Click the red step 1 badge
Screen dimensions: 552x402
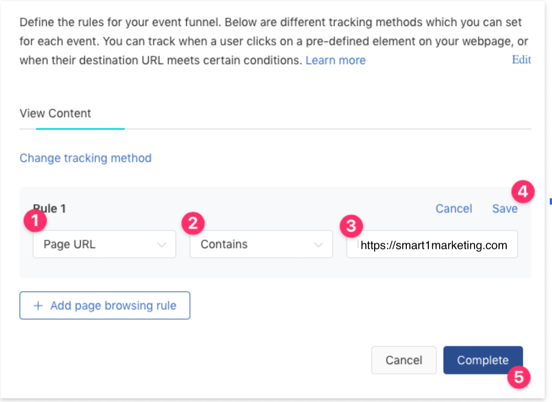[35, 222]
